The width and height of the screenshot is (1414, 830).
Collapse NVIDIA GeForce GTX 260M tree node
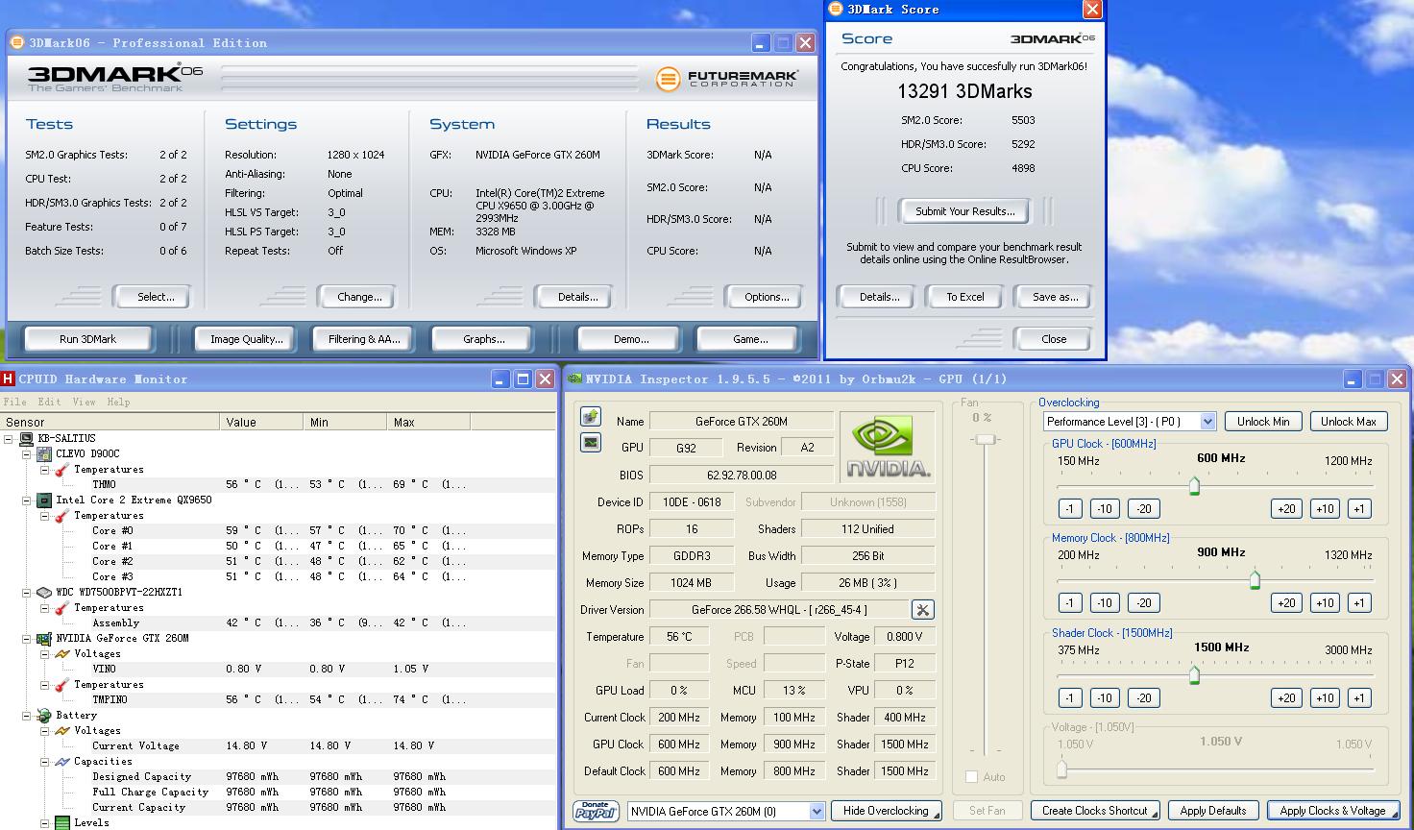(x=27, y=638)
